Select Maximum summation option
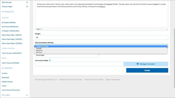Image resolution: width=175 pixels, height=98 pixels. (101, 50)
